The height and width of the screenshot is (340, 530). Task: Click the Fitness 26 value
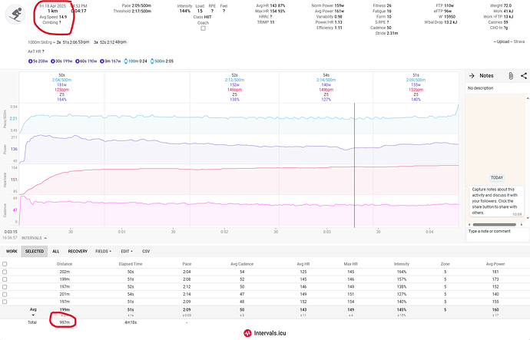[382, 5]
